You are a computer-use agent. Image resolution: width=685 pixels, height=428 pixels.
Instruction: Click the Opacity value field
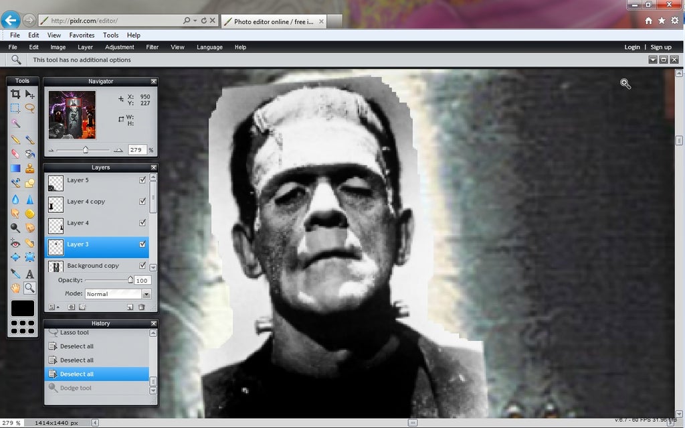(142, 280)
